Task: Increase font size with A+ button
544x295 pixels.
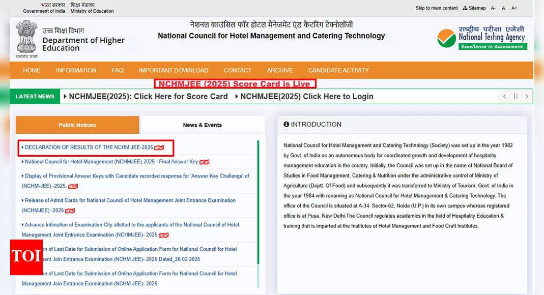Action: pos(514,8)
